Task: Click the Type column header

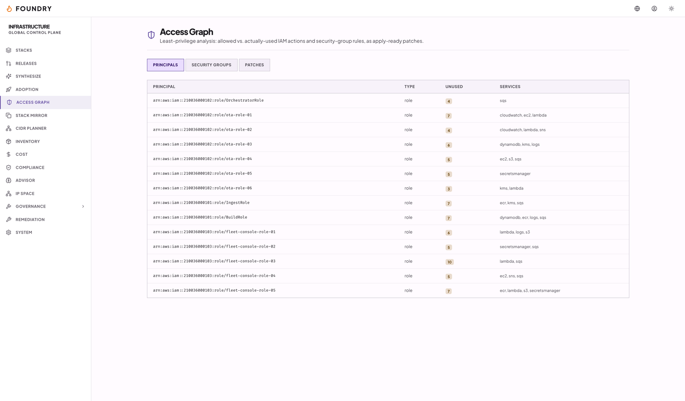Action: (410, 87)
